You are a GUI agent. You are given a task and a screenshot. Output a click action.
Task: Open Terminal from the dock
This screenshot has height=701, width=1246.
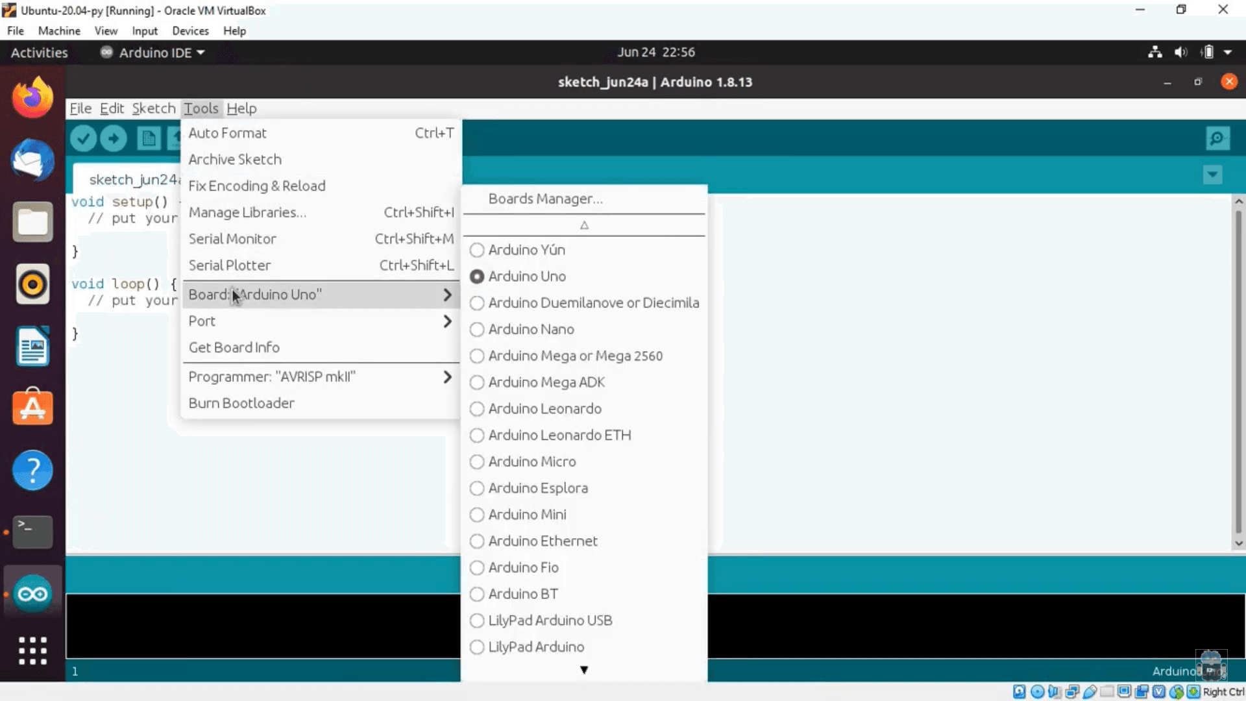pos(32,532)
